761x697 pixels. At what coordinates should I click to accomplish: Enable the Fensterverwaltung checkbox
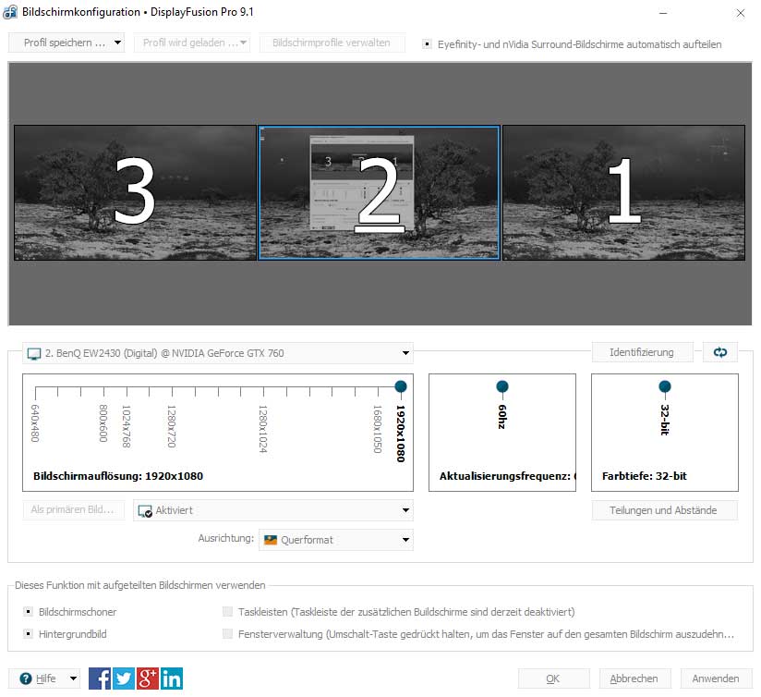click(x=227, y=634)
